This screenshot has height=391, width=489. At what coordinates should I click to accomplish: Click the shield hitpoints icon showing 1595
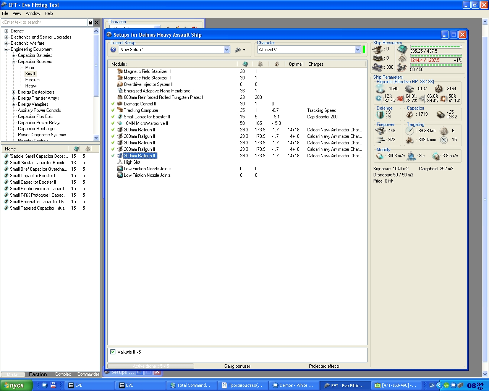point(381,89)
